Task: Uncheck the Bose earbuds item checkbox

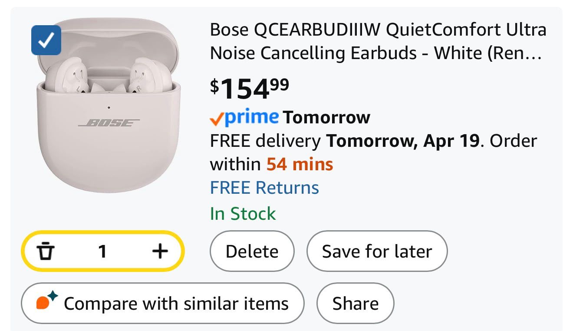Action: click(x=46, y=40)
